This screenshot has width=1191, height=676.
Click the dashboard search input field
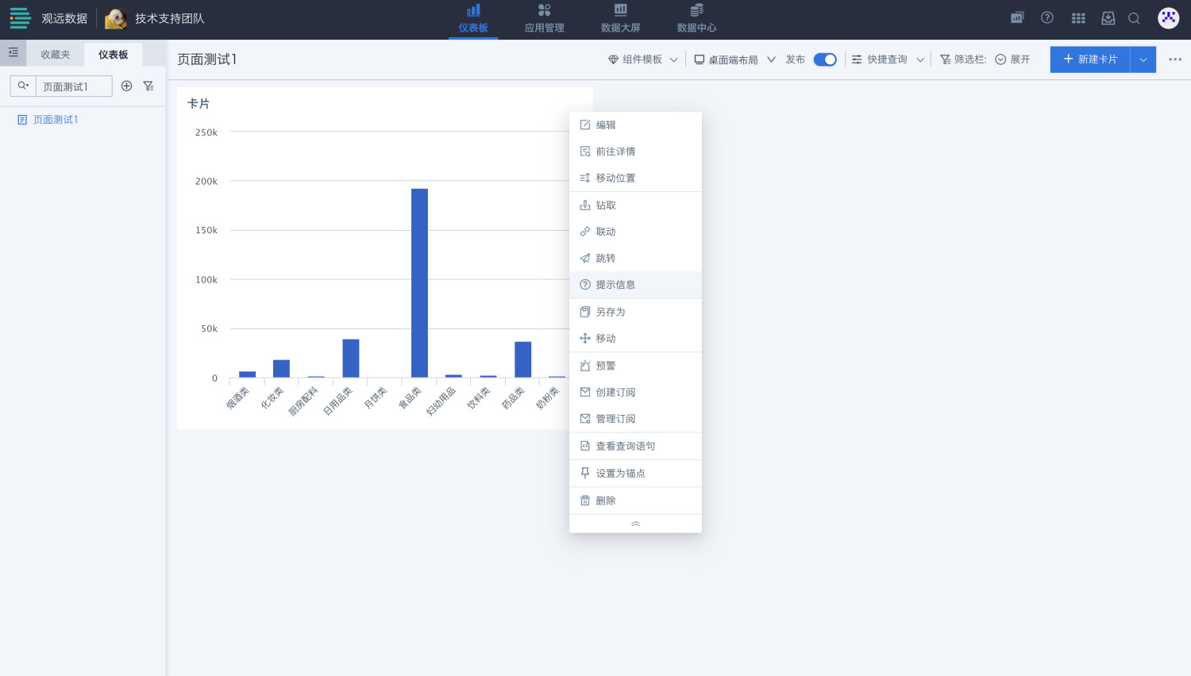pyautogui.click(x=73, y=86)
